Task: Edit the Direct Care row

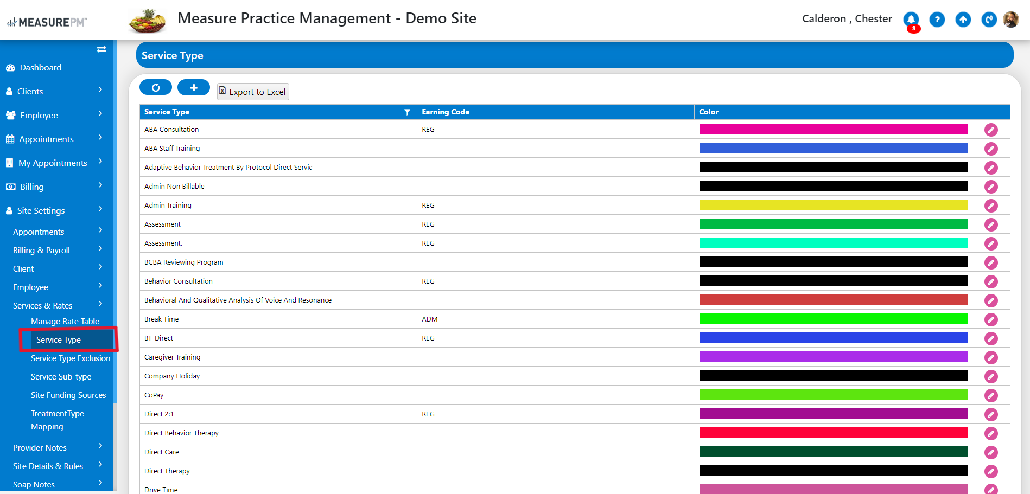Action: (991, 452)
